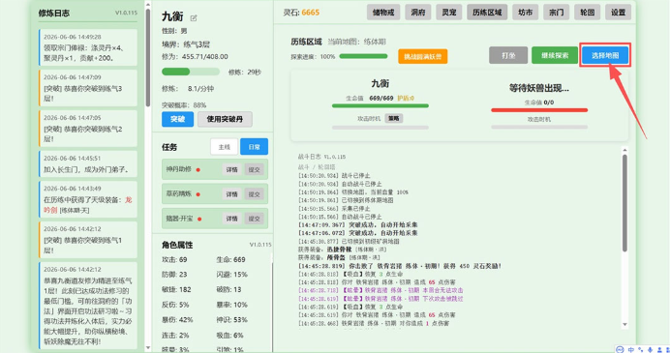
Task: Click the log entry dated 2026-06-06 14:45:51
Action: tap(88, 163)
